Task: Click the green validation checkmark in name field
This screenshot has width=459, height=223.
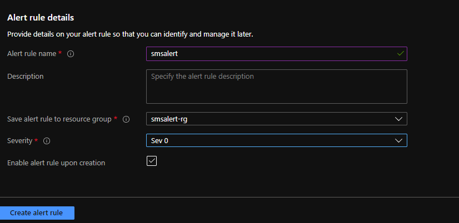Action: [400, 54]
